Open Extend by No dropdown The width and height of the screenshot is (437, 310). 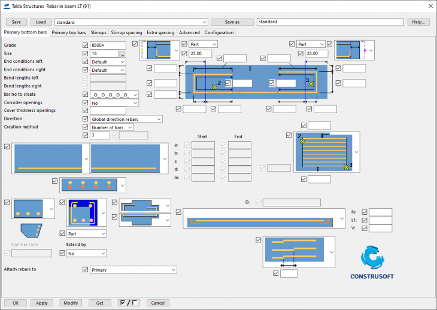[x=86, y=254]
